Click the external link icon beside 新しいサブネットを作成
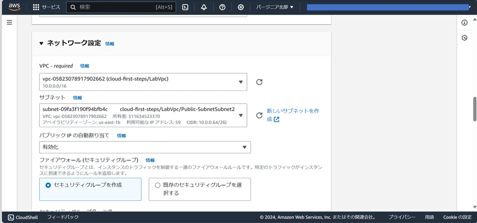This screenshot has height=223, width=477. pos(276,120)
